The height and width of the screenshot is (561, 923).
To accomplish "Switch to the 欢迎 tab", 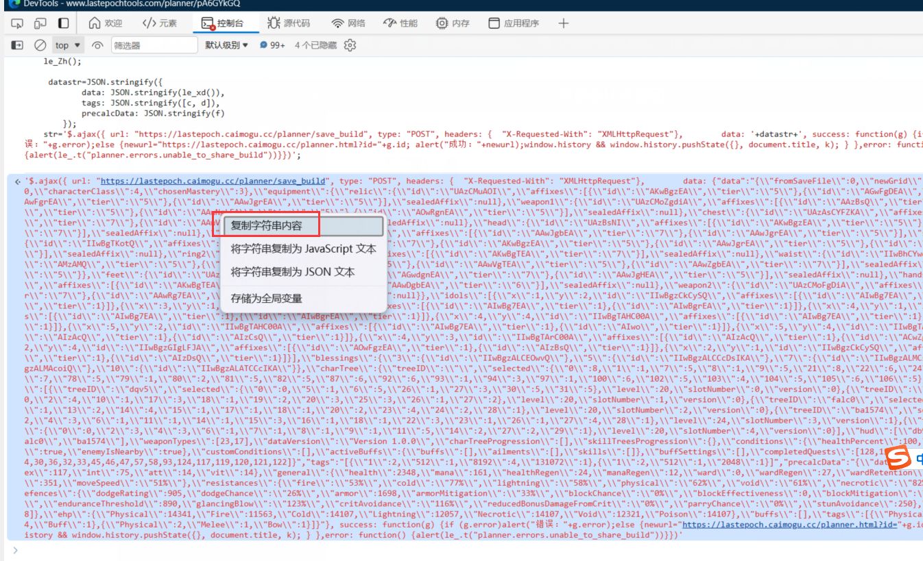I will pos(106,23).
